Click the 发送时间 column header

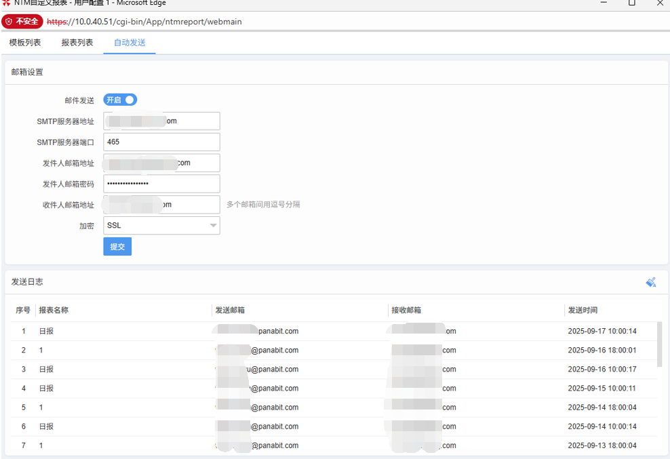pos(583,310)
